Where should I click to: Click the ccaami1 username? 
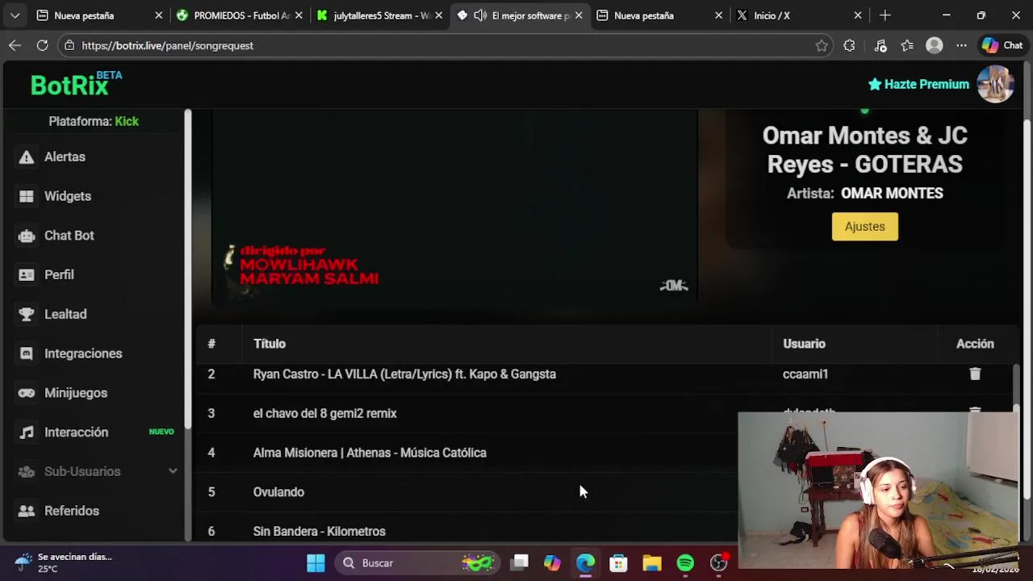805,374
